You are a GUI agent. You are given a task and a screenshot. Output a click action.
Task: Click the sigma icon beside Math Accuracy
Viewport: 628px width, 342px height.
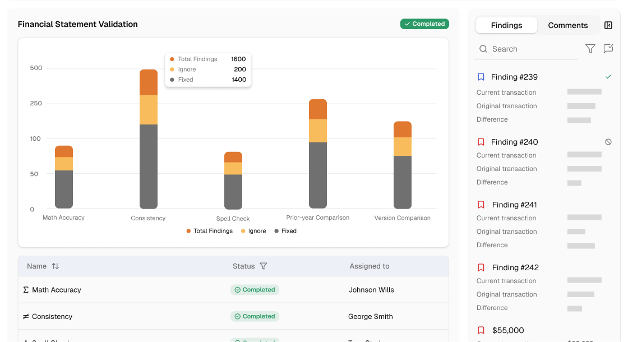pos(25,290)
